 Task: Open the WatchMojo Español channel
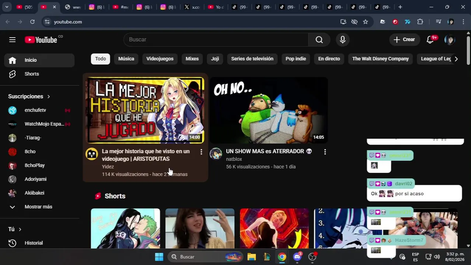pos(39,124)
